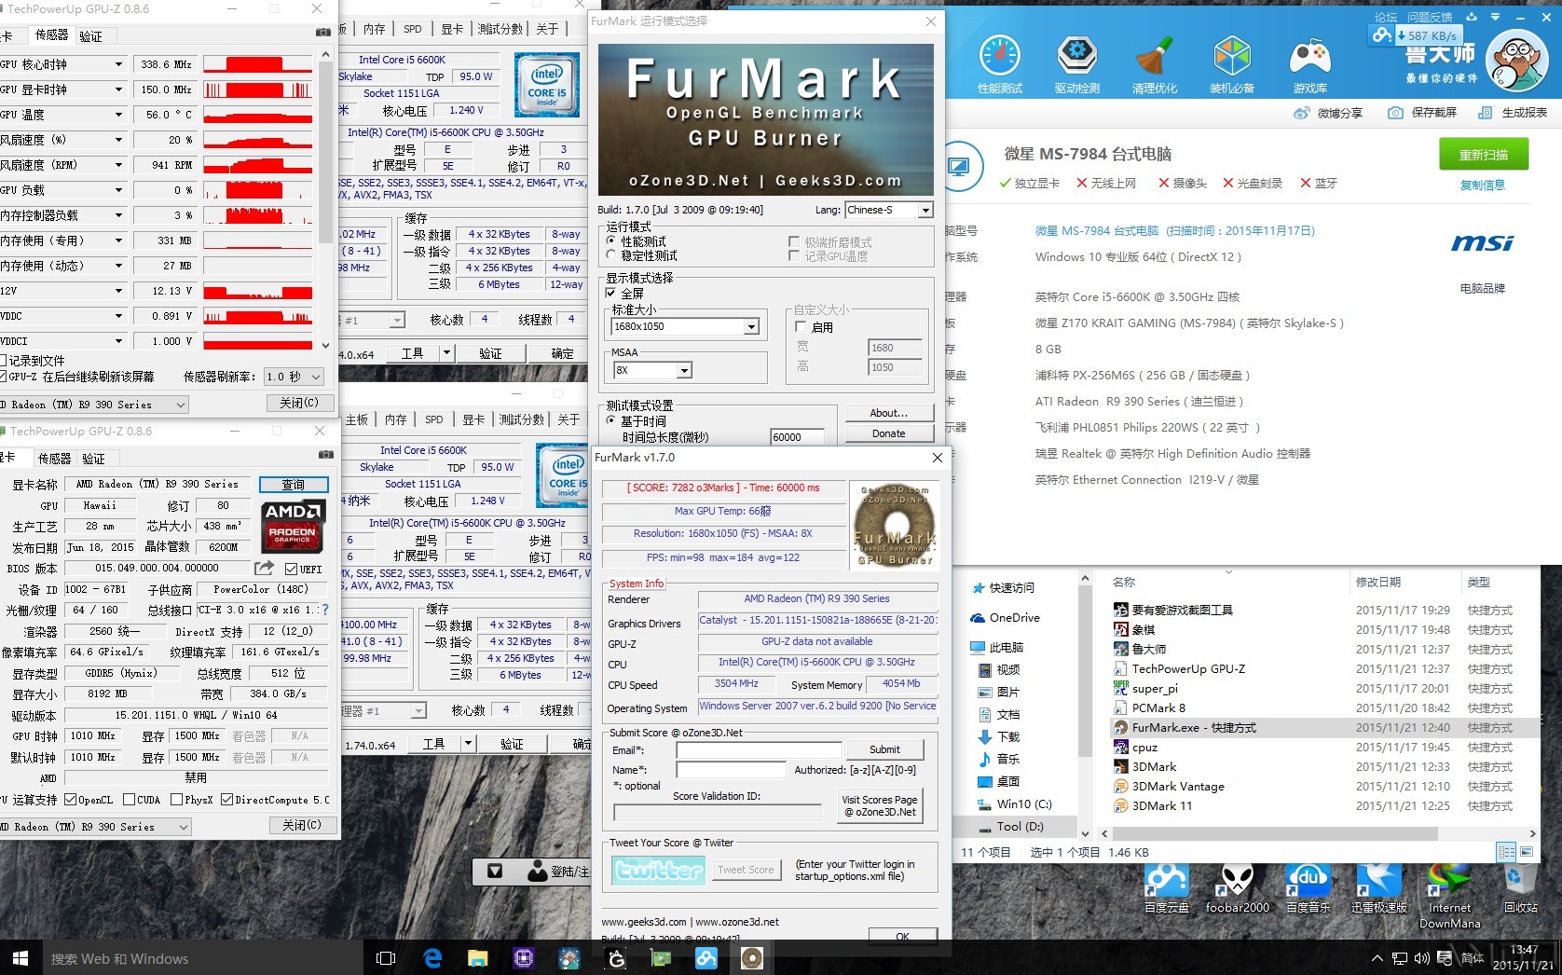Click the Twitter logo in FurMark
Image resolution: width=1562 pixels, height=975 pixels.
coord(659,870)
